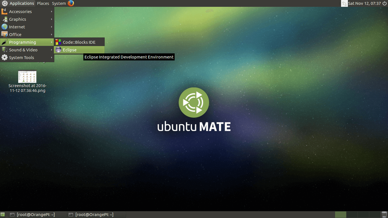Click the System Tools gear icon
Image resolution: width=388 pixels, height=218 pixels.
(x=4, y=57)
